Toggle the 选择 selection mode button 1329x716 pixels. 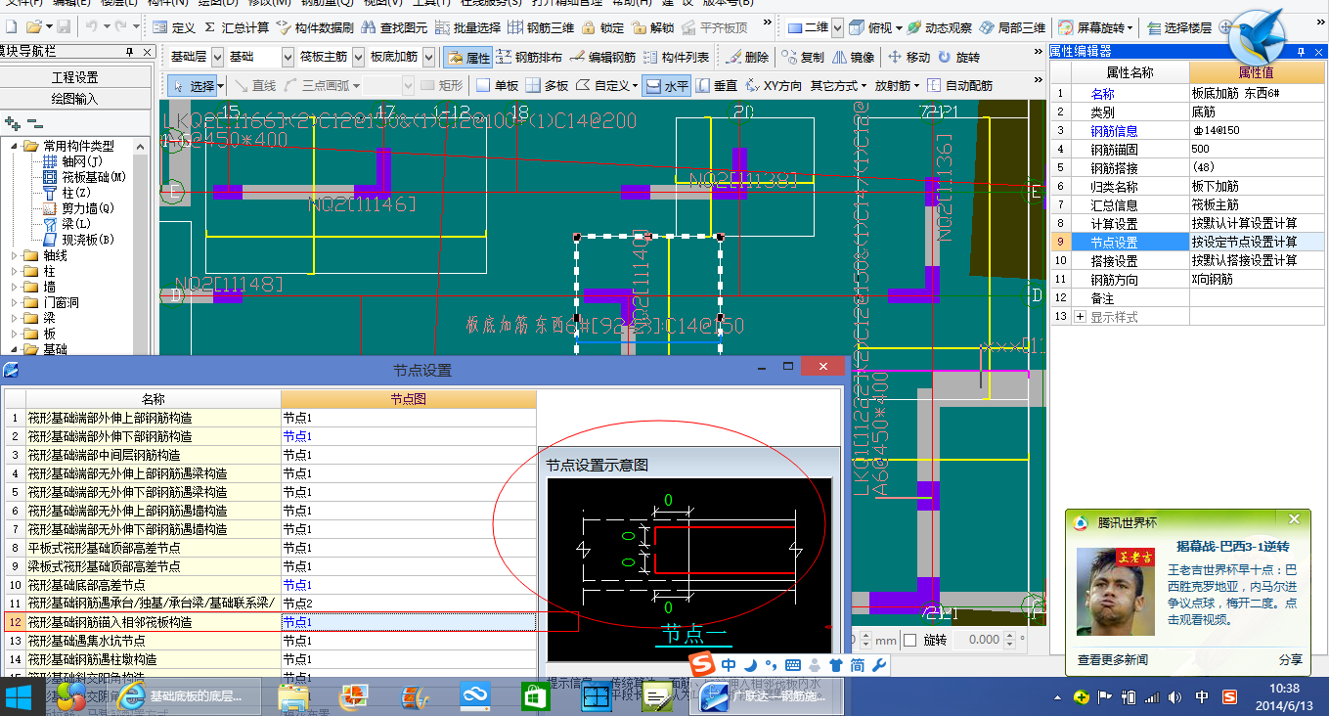194,86
